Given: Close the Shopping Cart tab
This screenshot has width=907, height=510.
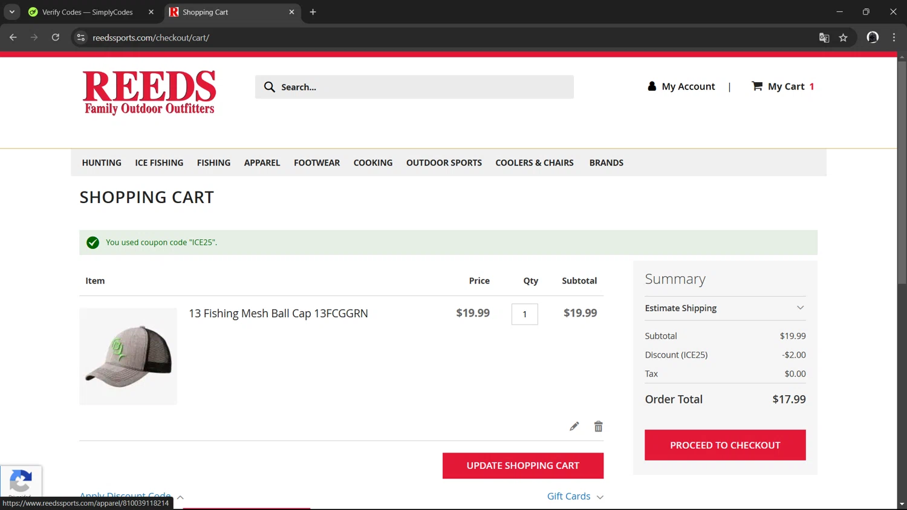Looking at the screenshot, I should point(291,12).
